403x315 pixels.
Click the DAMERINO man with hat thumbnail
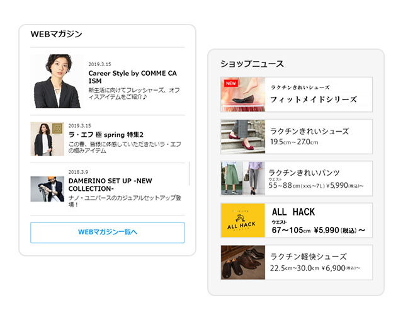coord(47,188)
